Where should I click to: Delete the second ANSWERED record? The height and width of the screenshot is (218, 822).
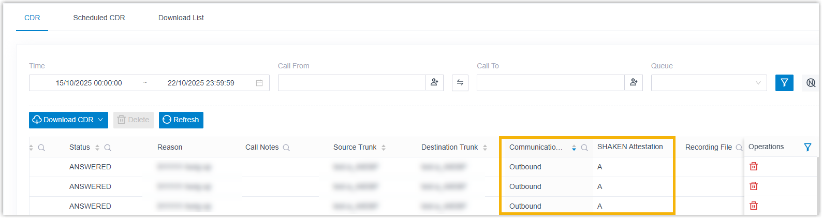coord(754,186)
